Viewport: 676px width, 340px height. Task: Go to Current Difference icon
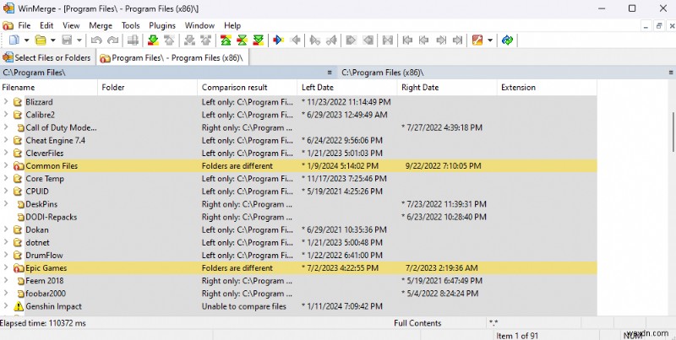(242, 40)
